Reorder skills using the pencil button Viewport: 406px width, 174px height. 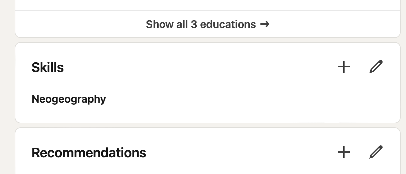376,67
